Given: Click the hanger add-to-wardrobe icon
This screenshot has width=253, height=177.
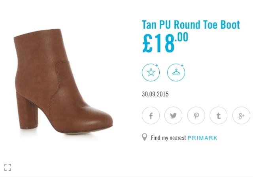Looking at the screenshot, I should tap(176, 72).
